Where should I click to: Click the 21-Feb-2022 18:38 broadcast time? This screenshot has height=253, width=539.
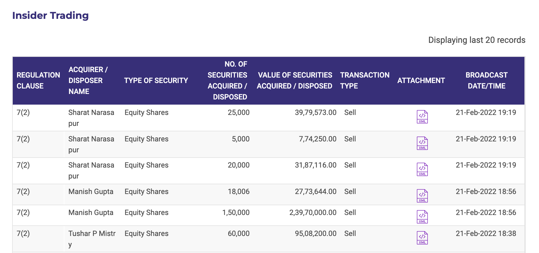486,234
